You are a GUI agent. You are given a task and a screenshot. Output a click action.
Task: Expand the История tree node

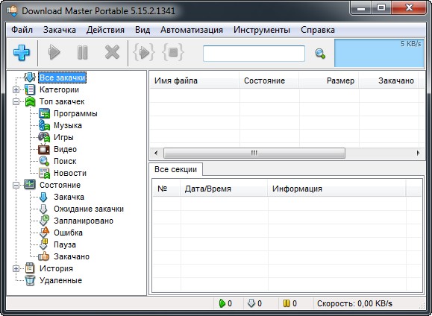(16, 268)
